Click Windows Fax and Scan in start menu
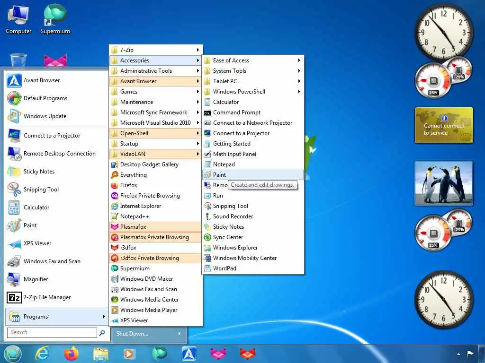The width and height of the screenshot is (485, 363). point(56,261)
